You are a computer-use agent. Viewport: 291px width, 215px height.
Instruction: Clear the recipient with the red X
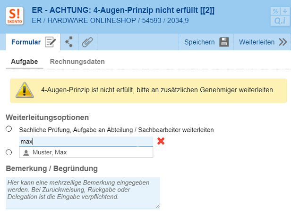click(161, 141)
